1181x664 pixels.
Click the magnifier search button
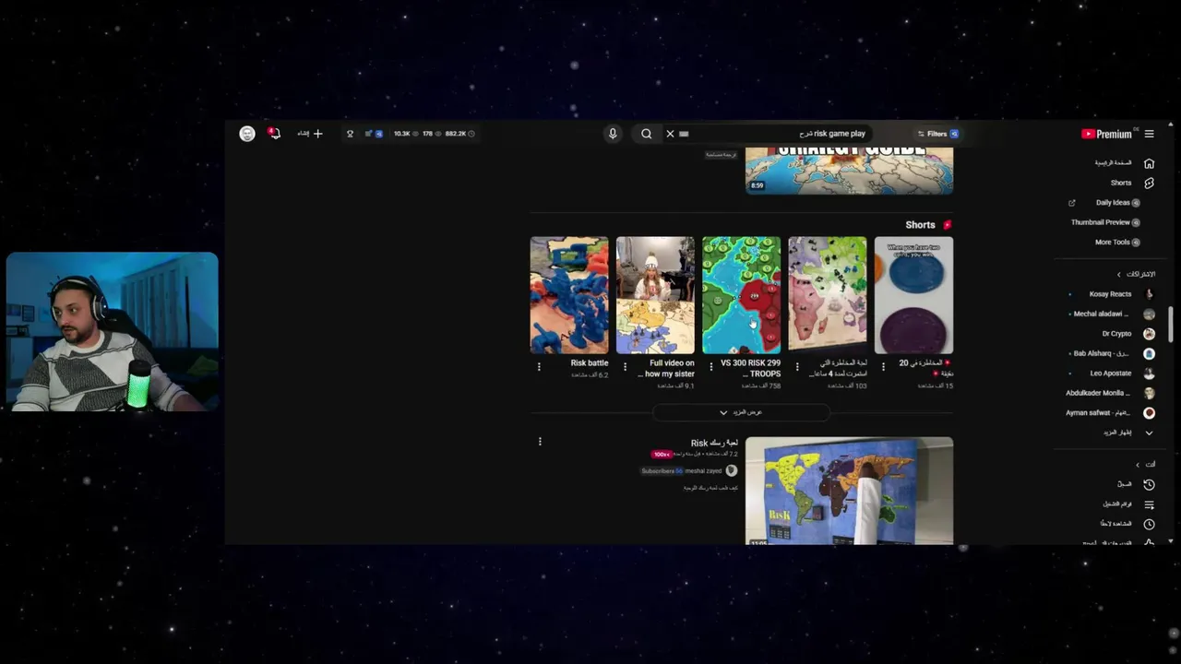646,134
